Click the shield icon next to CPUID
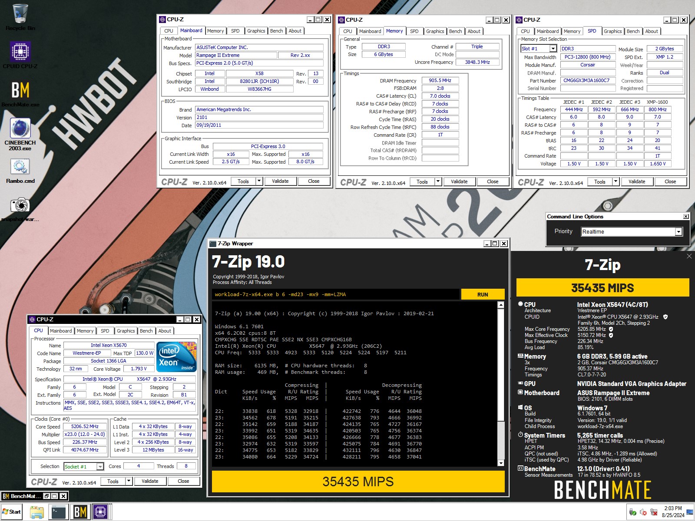695x521 pixels. coord(665,317)
